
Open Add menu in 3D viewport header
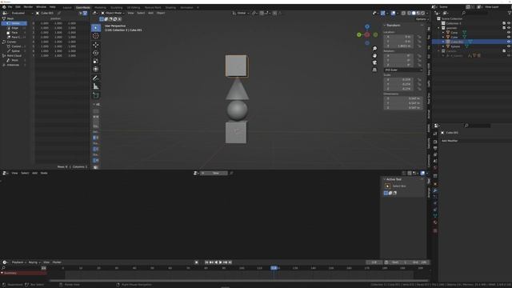click(x=150, y=13)
